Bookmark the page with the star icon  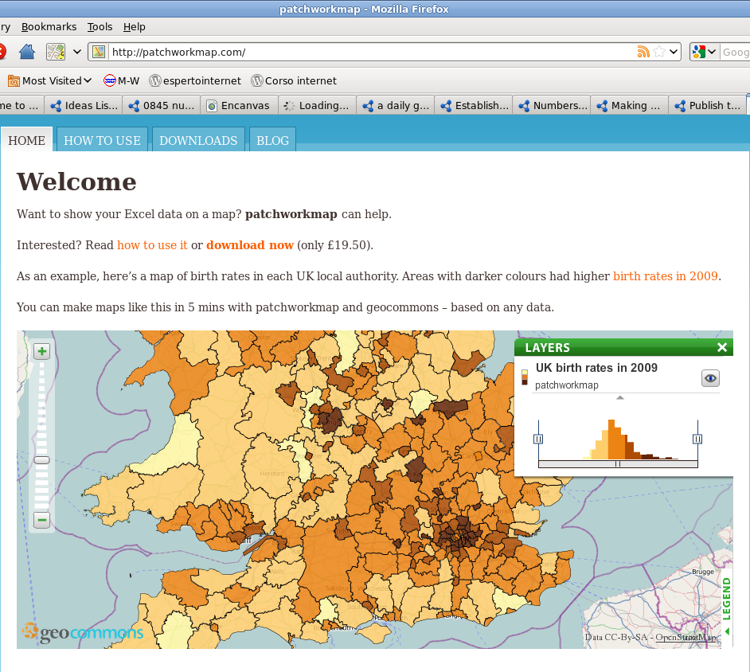659,52
